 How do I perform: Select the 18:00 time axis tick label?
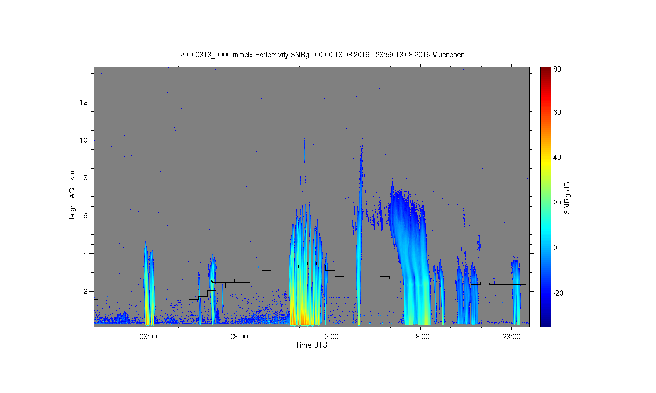click(421, 337)
